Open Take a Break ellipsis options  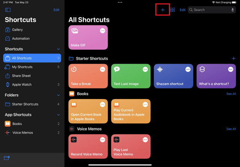click(102, 69)
